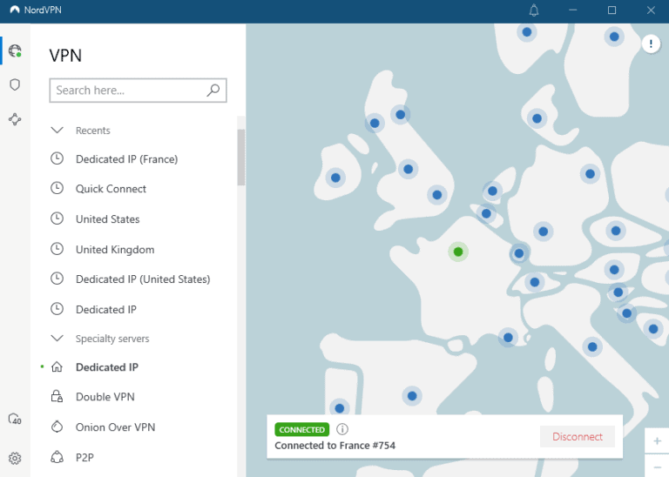Click the timer icon above settings
The height and width of the screenshot is (477, 669).
(x=15, y=420)
